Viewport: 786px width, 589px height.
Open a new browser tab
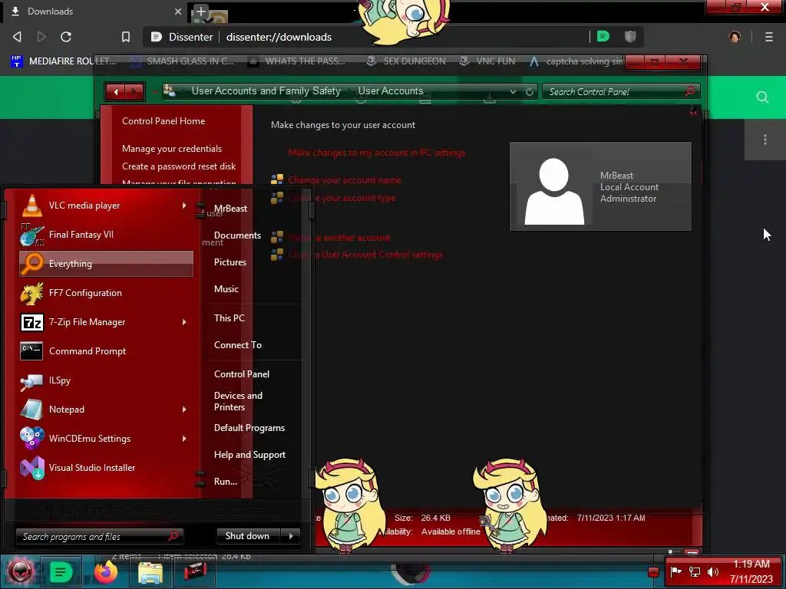click(x=200, y=12)
